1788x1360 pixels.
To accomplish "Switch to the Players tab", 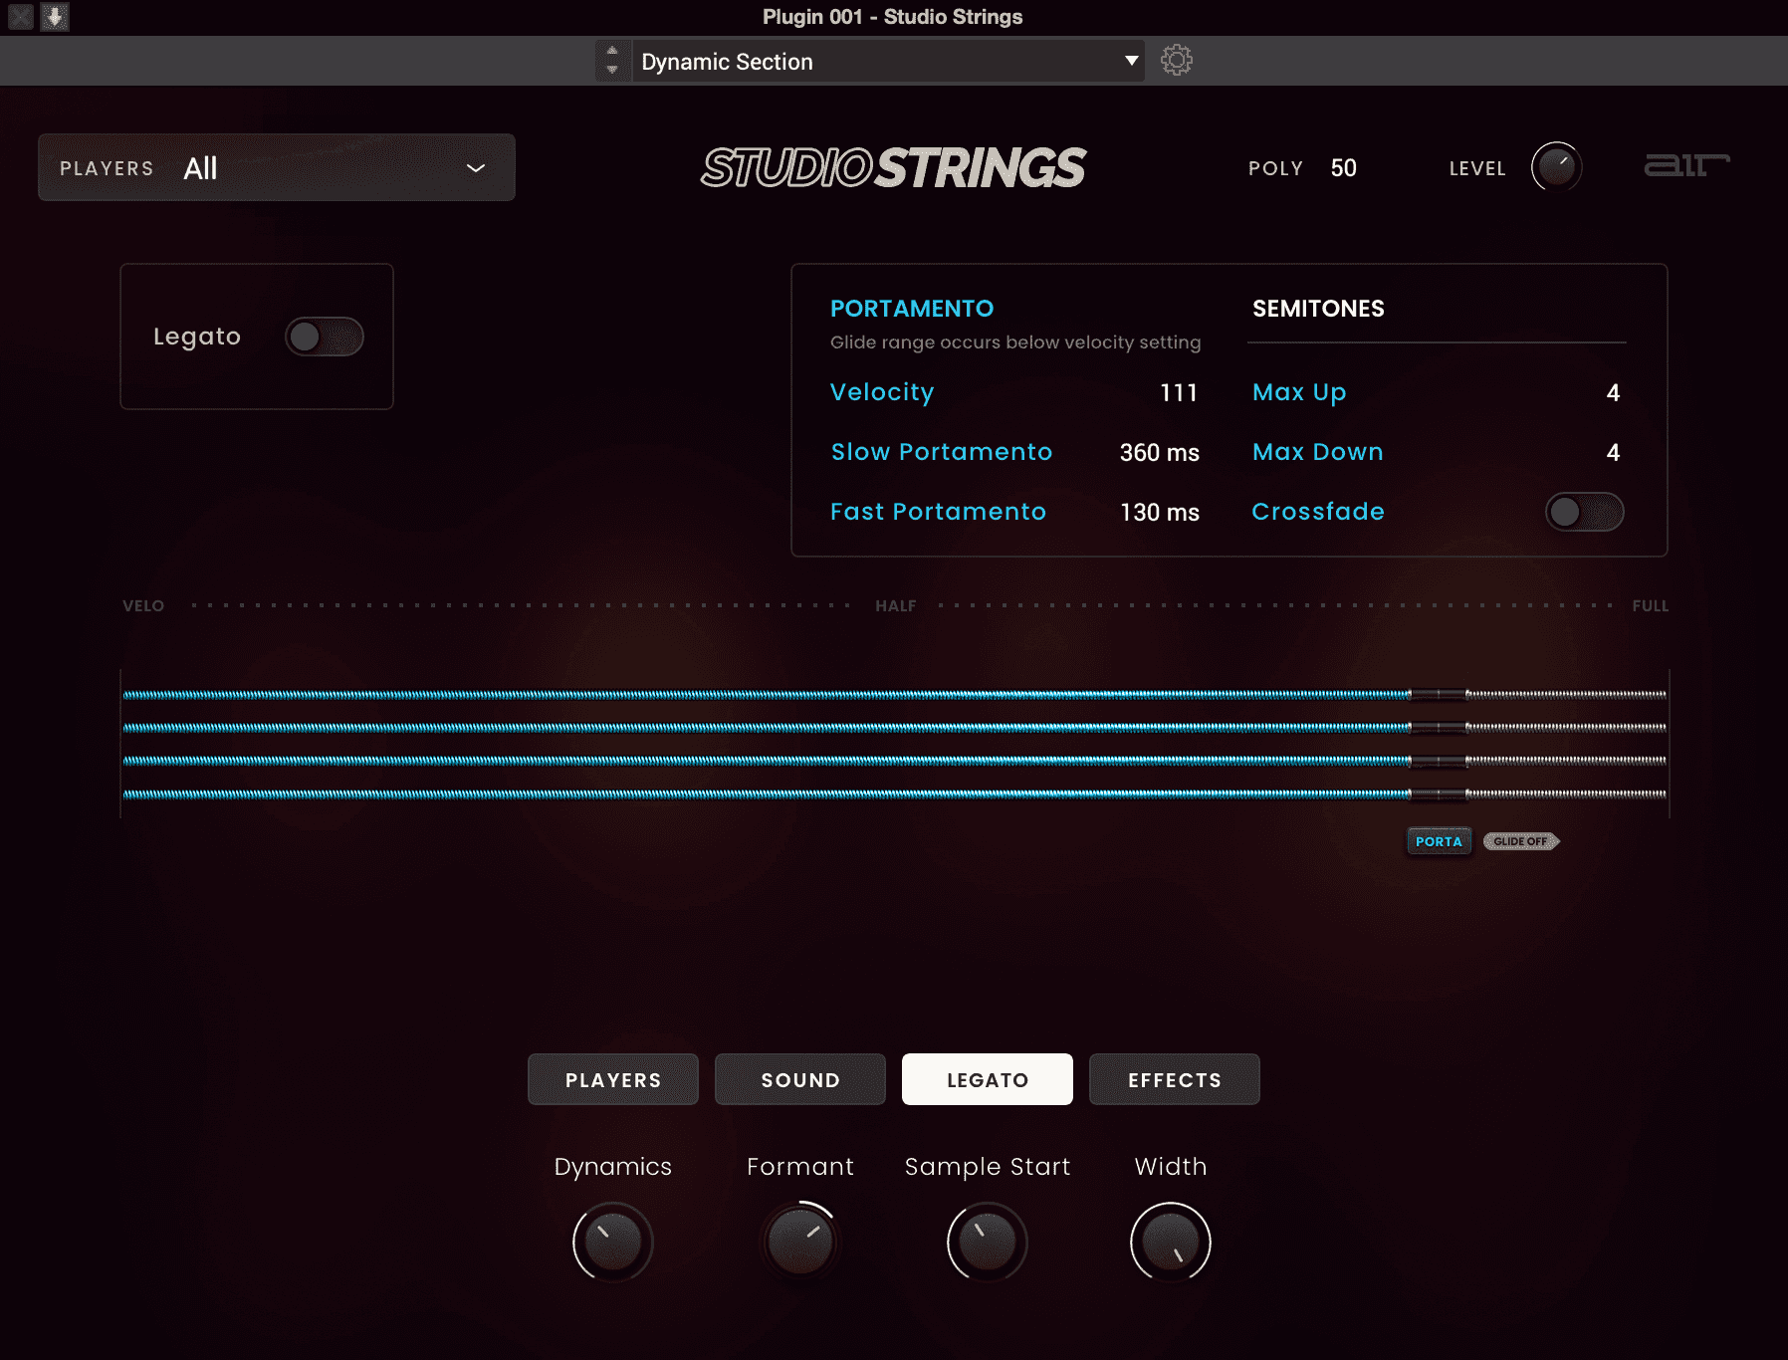I will 613,1080.
